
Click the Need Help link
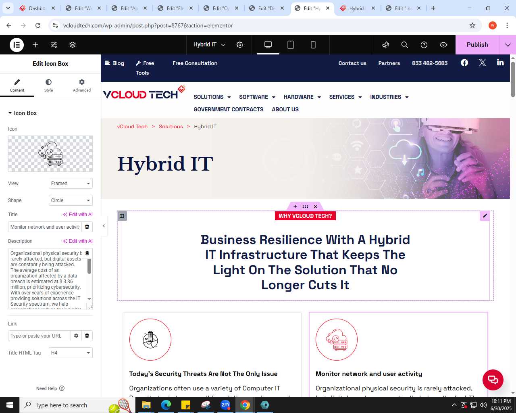coord(50,388)
